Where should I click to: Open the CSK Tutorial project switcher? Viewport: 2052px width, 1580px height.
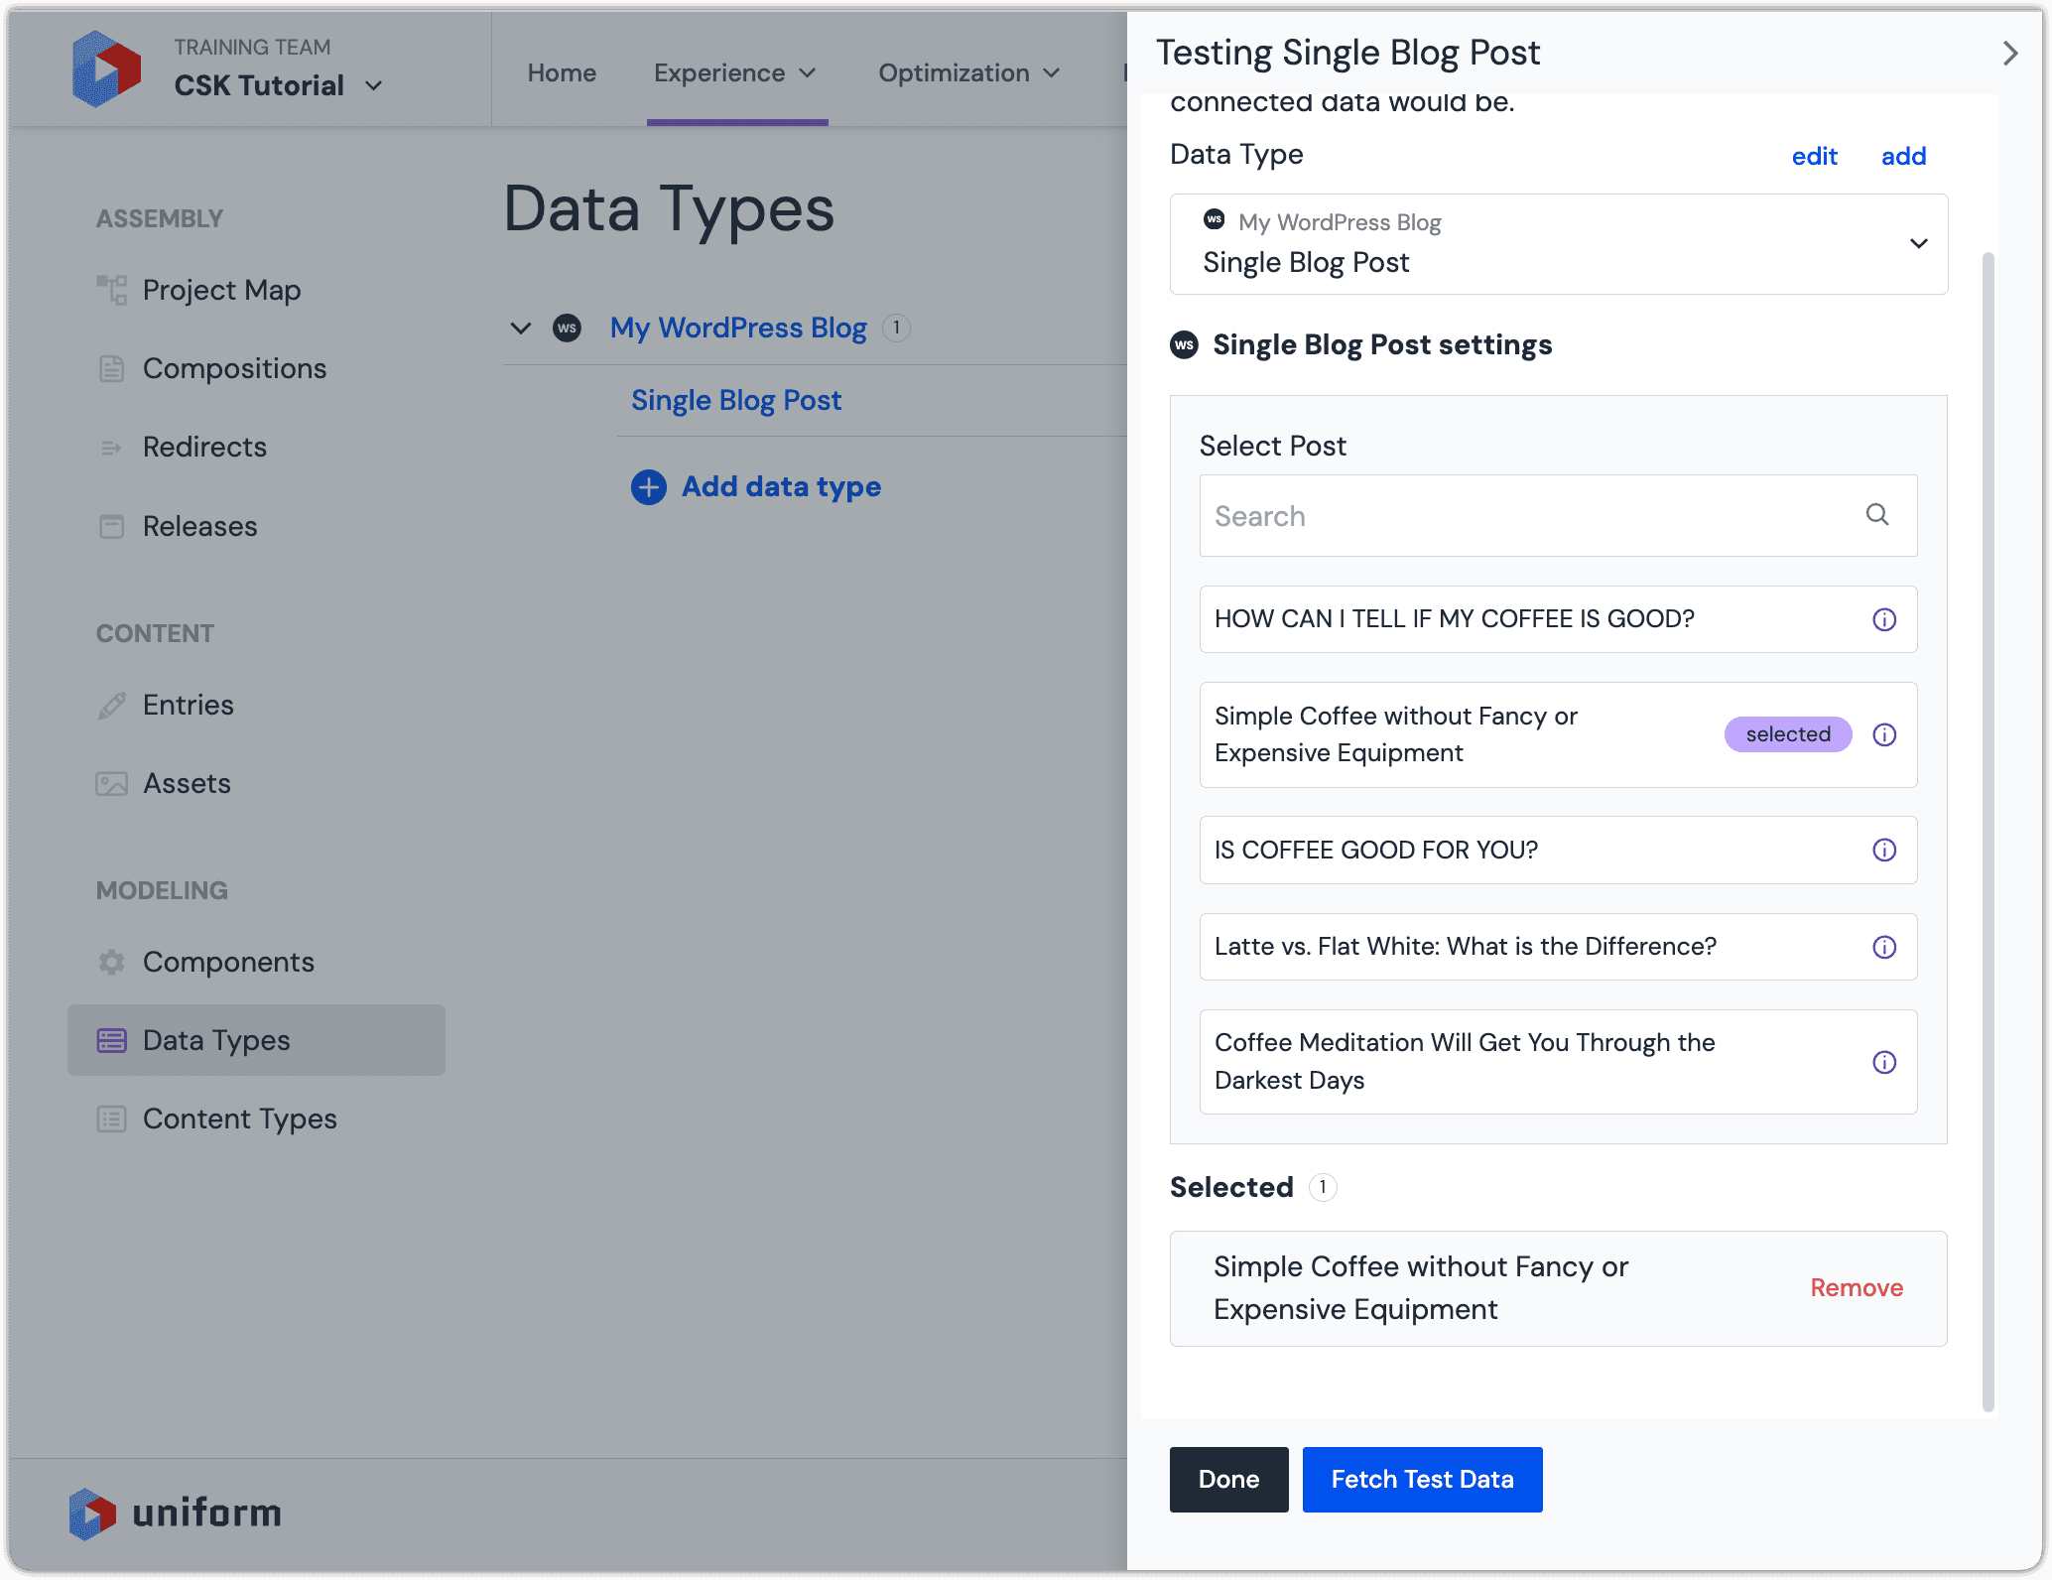pos(278,85)
